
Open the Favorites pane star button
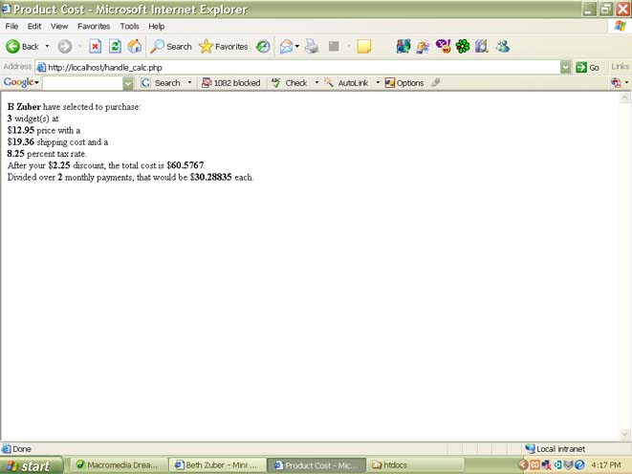(x=224, y=47)
